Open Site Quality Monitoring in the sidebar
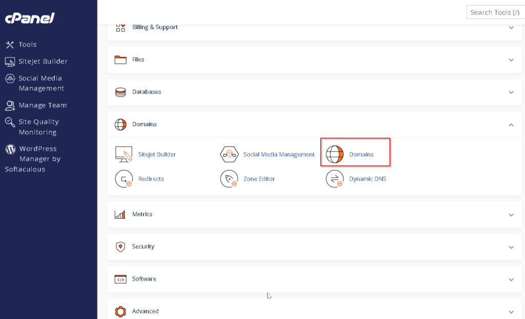Viewport: 525px width, 319px height. click(x=38, y=127)
